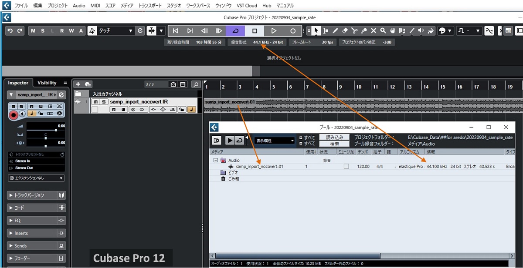523x268 pixels.
Task: Switch to the Inspector tab
Action: tap(18, 83)
